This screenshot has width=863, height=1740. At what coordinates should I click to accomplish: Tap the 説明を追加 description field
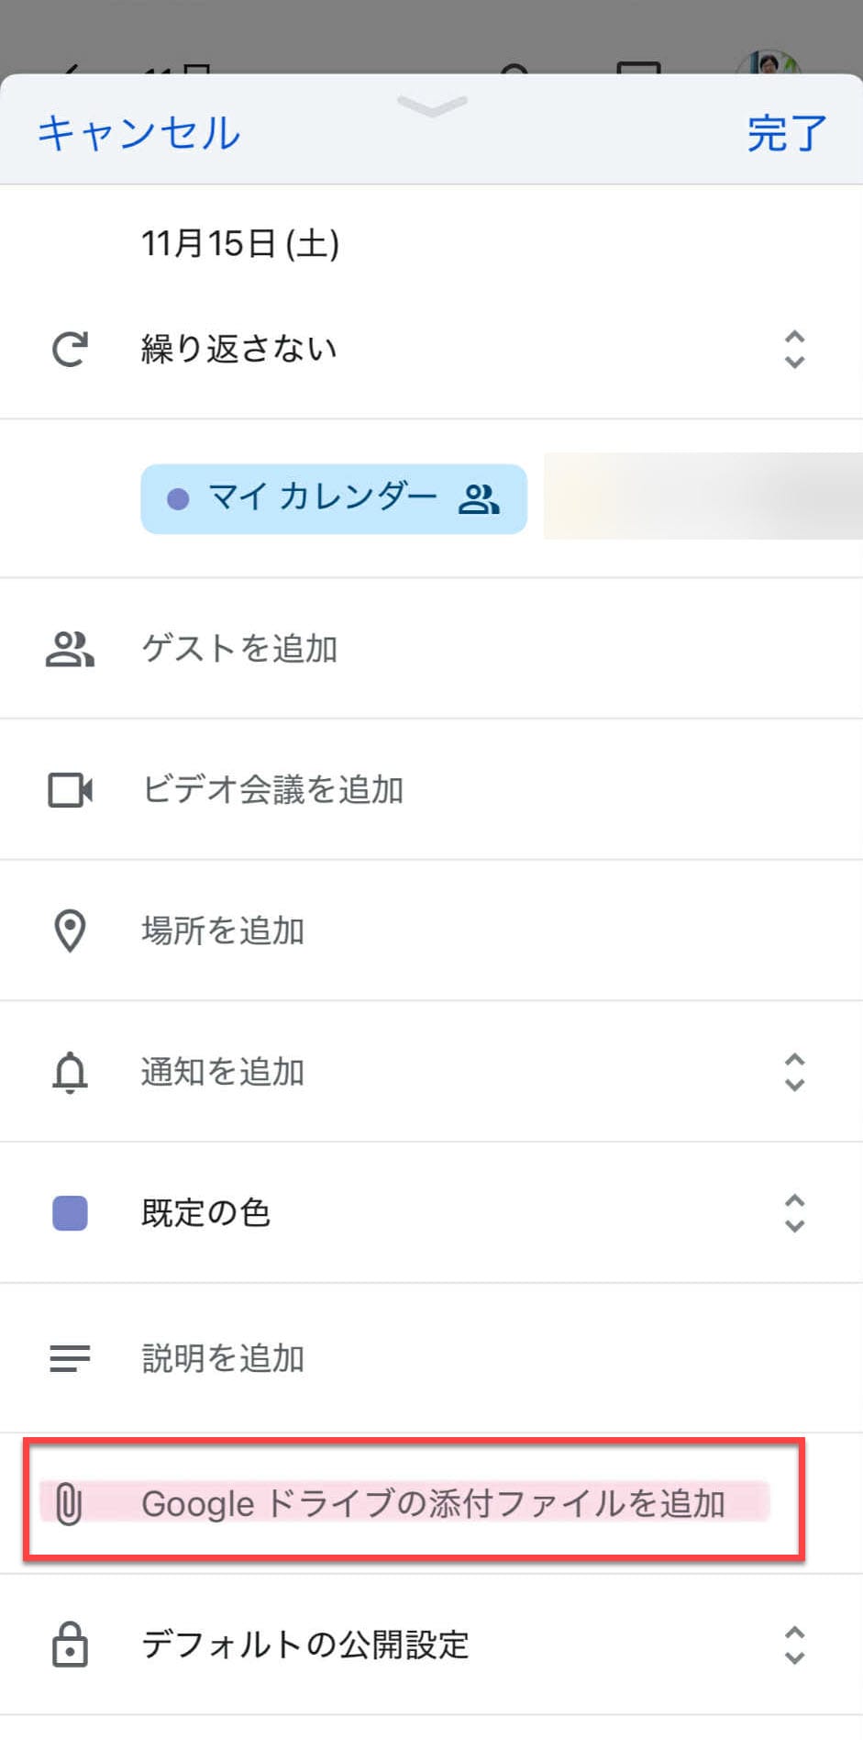pyautogui.click(x=223, y=1357)
